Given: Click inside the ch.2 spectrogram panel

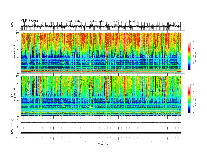Looking at the screenshot, I should 101,96.
